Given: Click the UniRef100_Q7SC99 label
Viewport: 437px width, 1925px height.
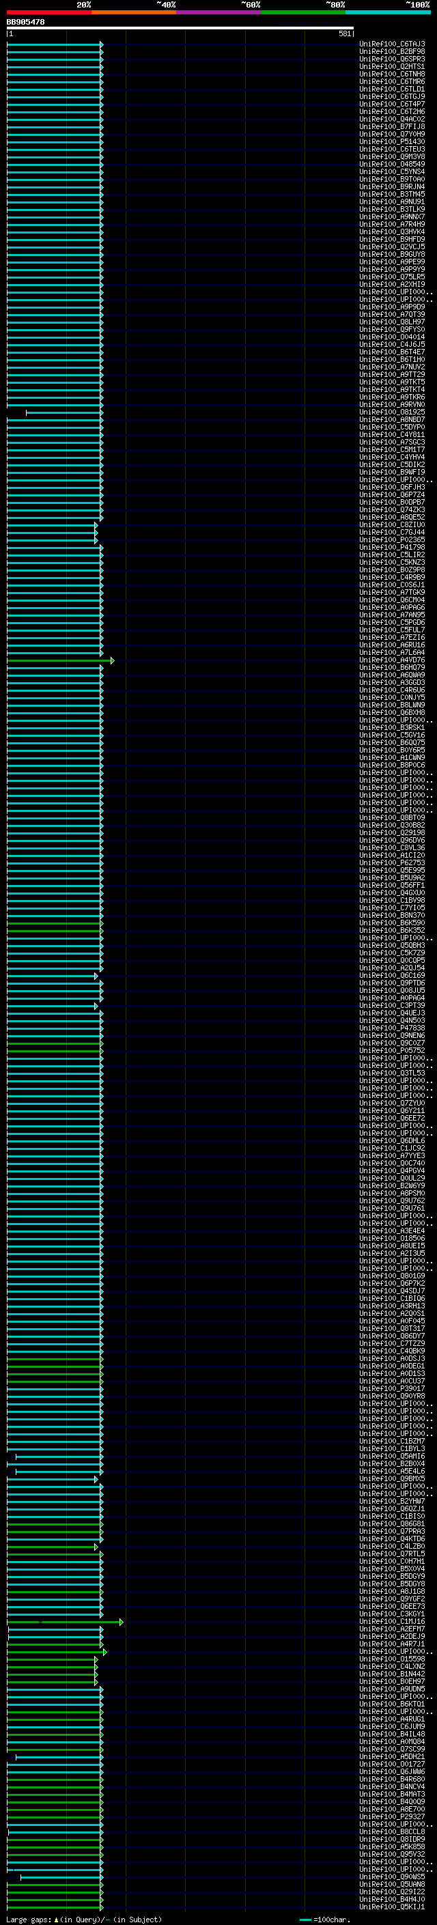Looking at the screenshot, I should (x=392, y=1749).
